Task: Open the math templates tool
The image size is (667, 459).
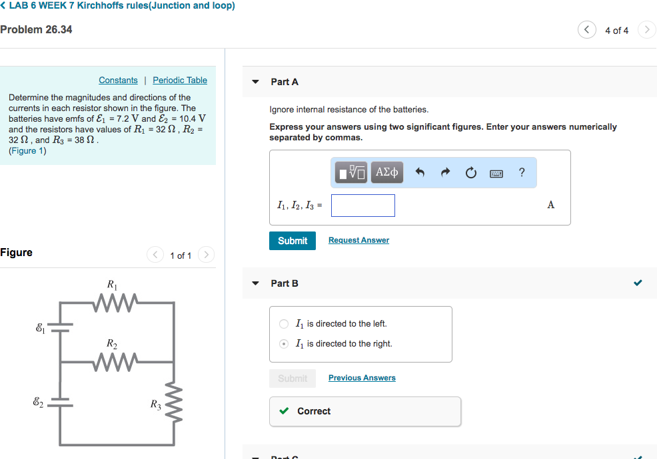Action: coord(351,172)
